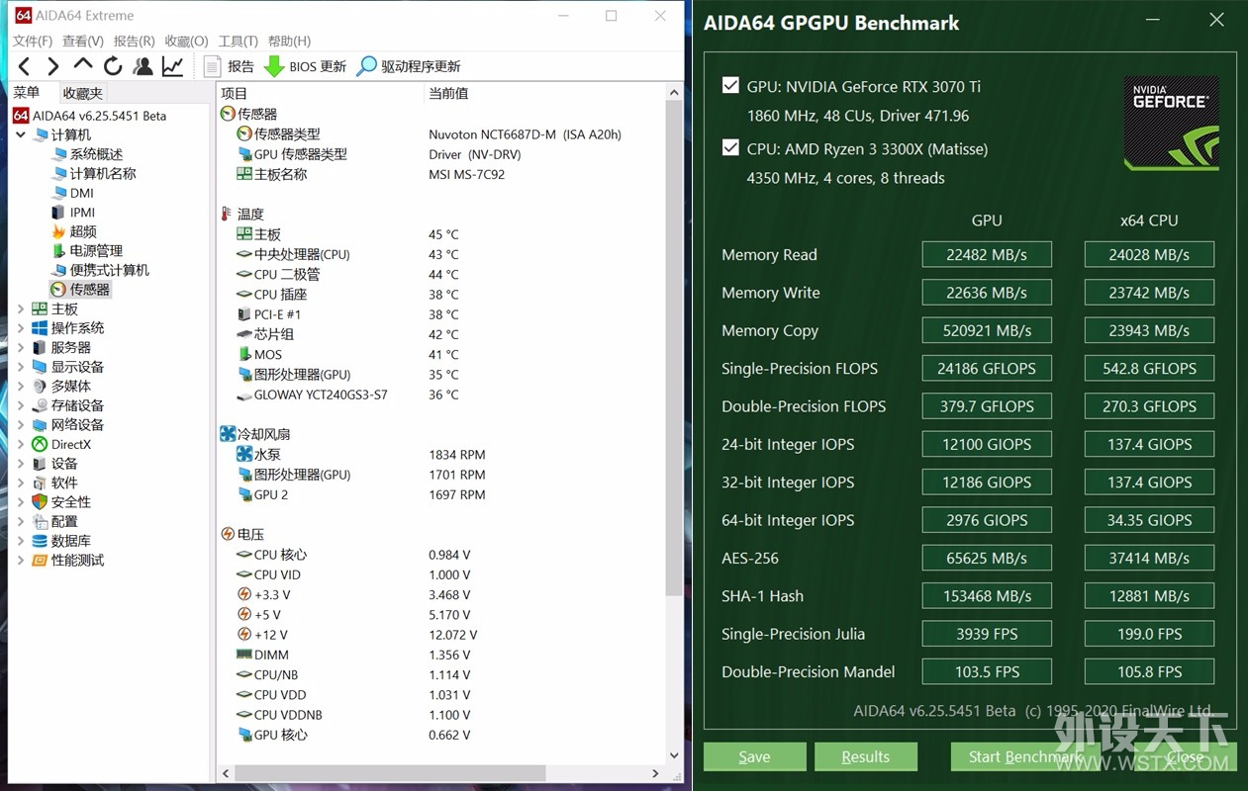Viewport: 1248px width, 791px height.
Task: Click the Save button in GPGPU Benchmark
Action: (x=754, y=756)
